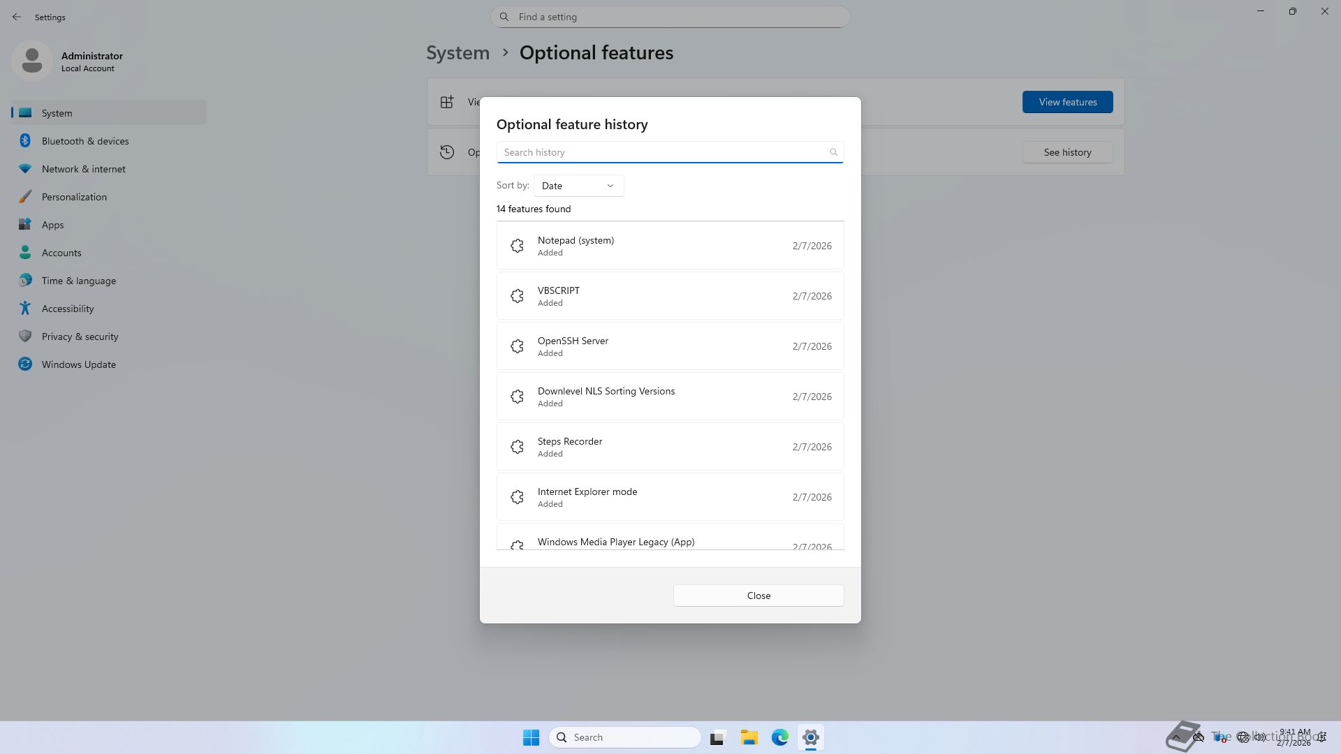1341x754 pixels.
Task: Click into the Search history field
Action: pyautogui.click(x=664, y=152)
